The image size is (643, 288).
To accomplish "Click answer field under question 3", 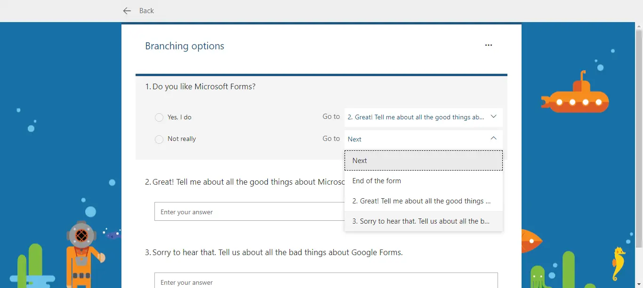I will point(326,280).
